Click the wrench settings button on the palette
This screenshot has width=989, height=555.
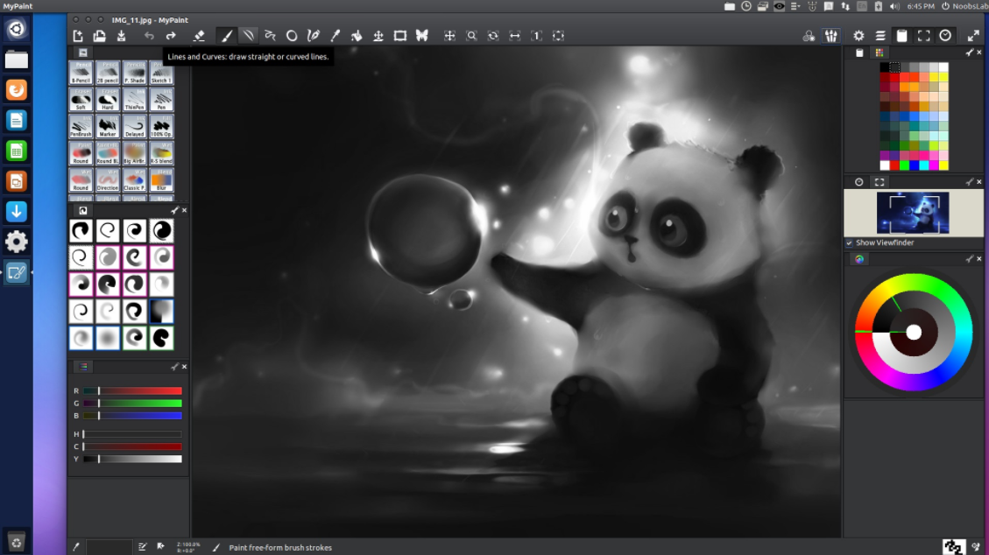tap(968, 52)
